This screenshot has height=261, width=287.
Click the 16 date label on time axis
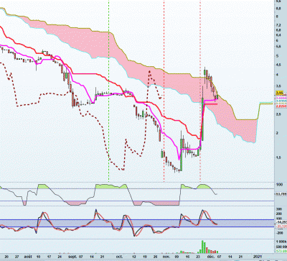[187, 257]
